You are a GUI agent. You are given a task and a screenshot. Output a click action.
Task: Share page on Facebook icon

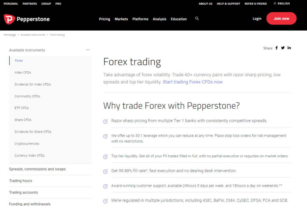pos(276,48)
